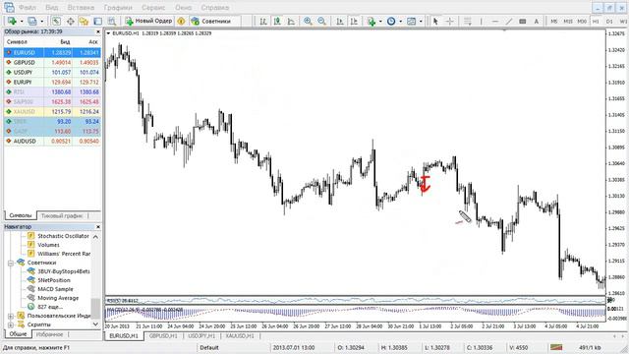Select the crosshair tool
This screenshot has height=354, width=629.
(x=450, y=22)
